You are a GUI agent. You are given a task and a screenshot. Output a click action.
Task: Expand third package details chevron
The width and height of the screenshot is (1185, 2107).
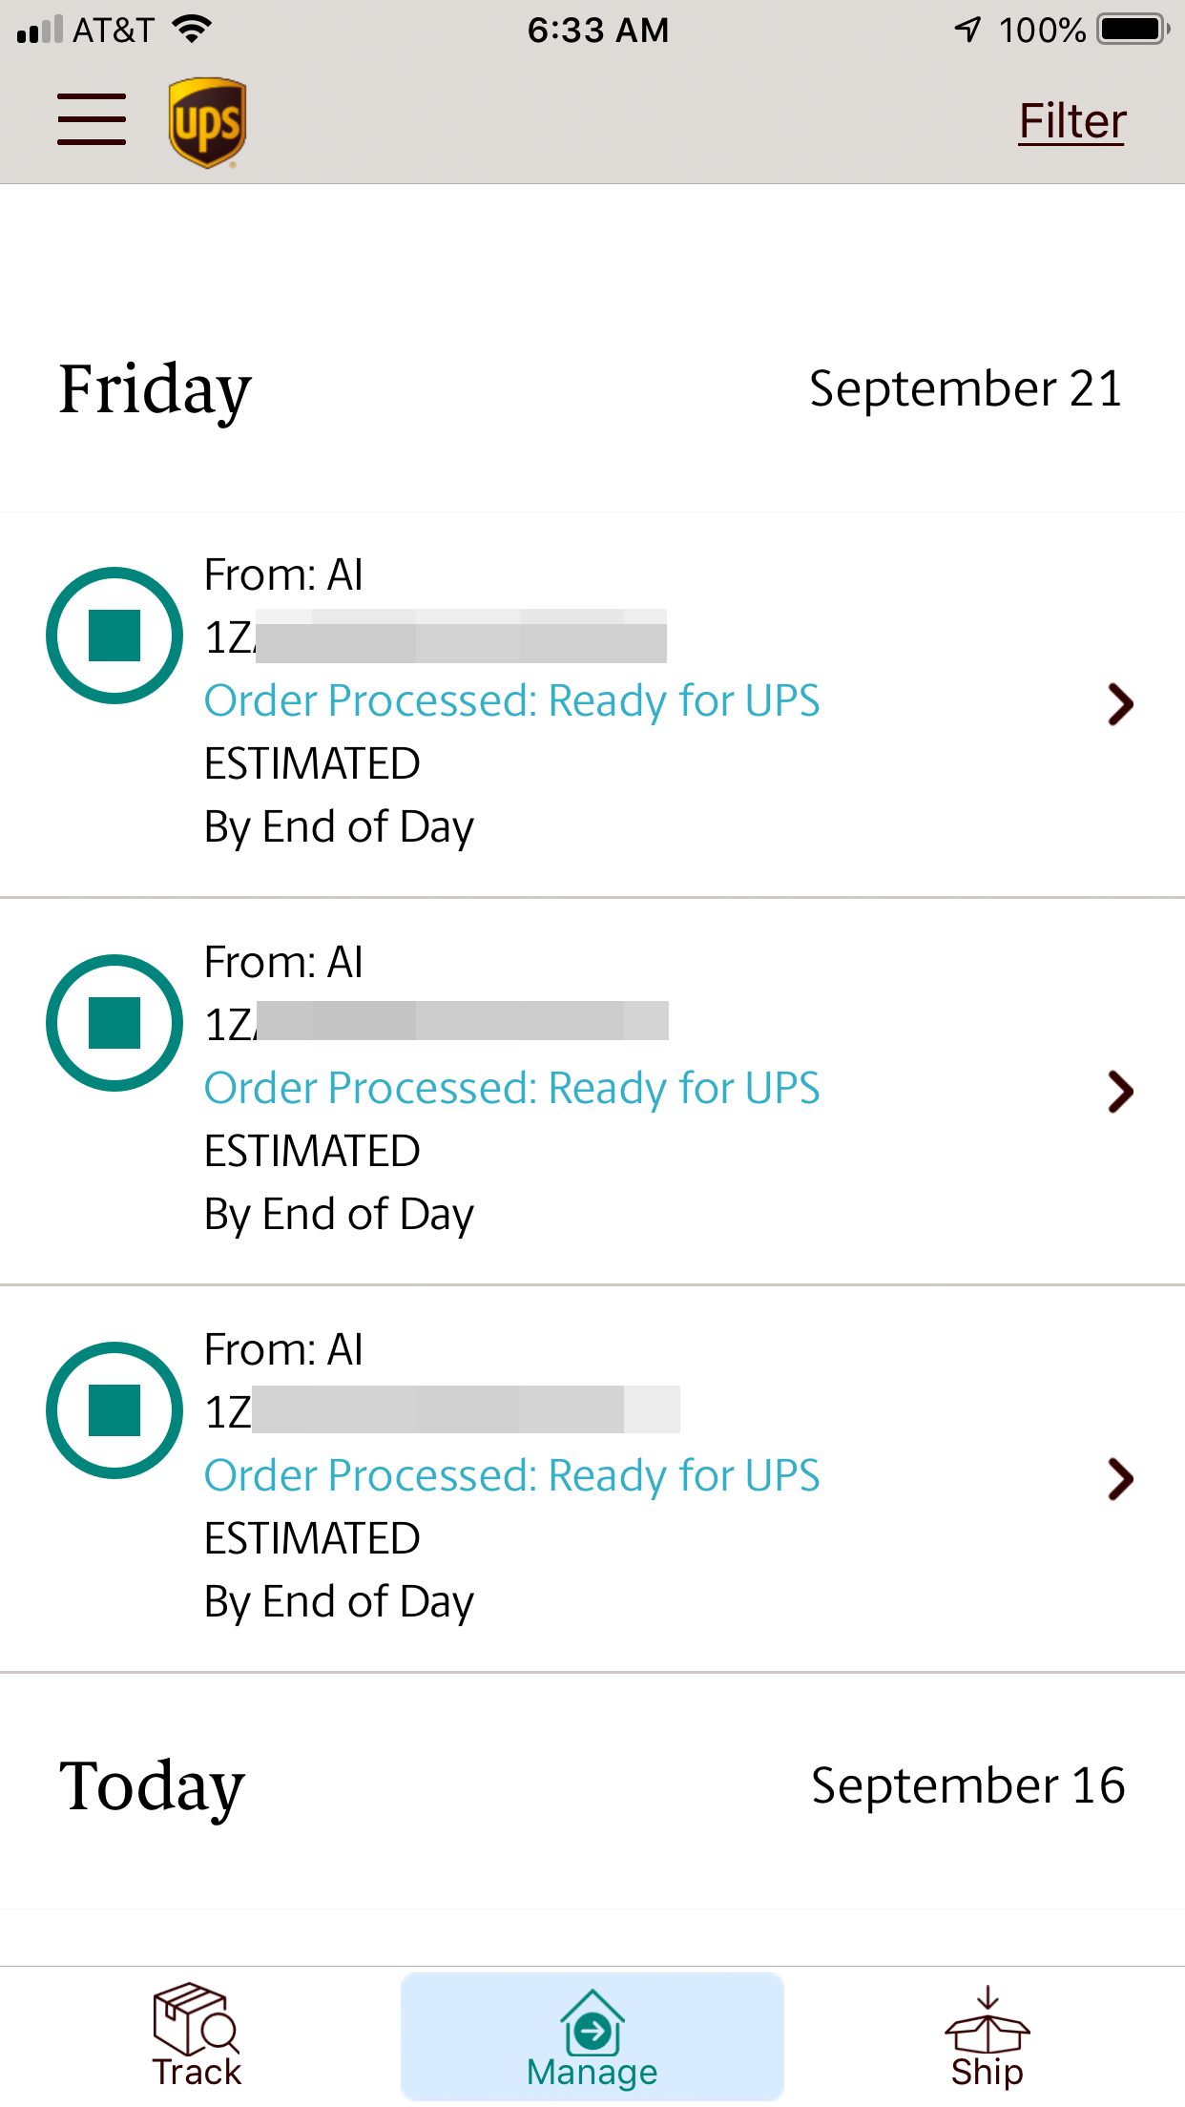tap(1120, 1479)
